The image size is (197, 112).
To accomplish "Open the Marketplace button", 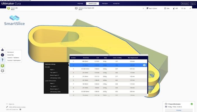I will (185, 4).
